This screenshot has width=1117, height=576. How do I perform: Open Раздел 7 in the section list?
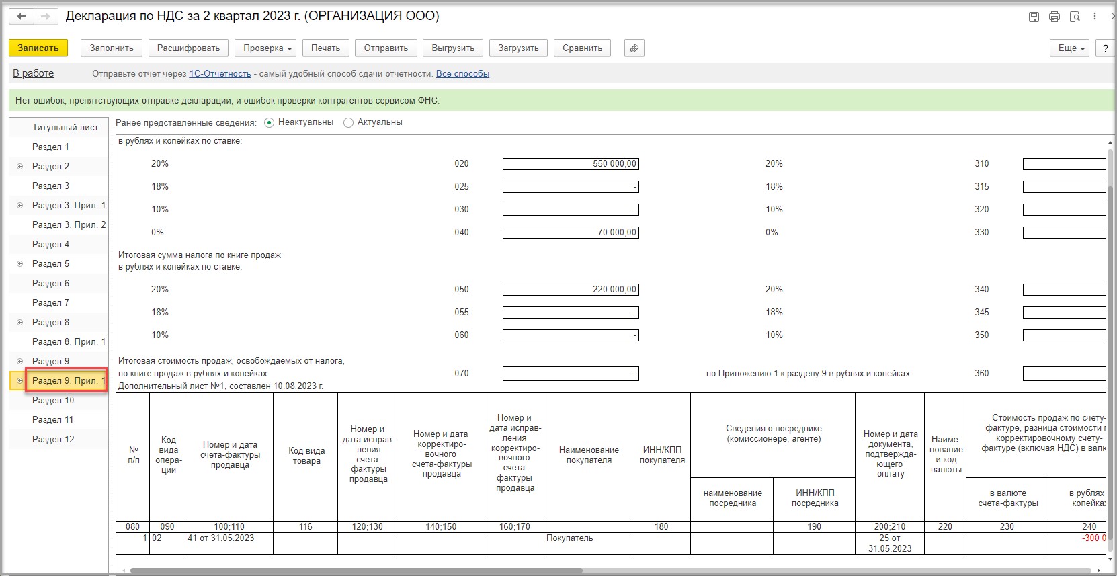(50, 302)
